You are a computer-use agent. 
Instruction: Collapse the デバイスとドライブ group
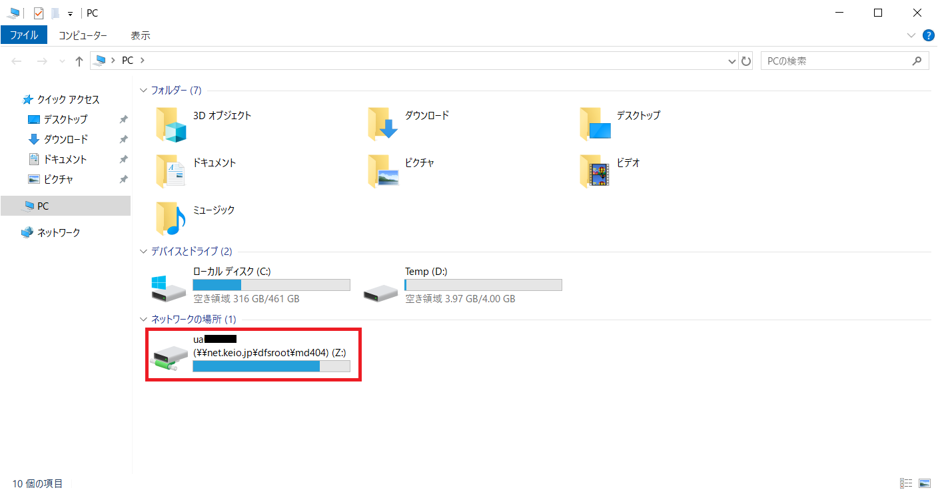pos(143,252)
